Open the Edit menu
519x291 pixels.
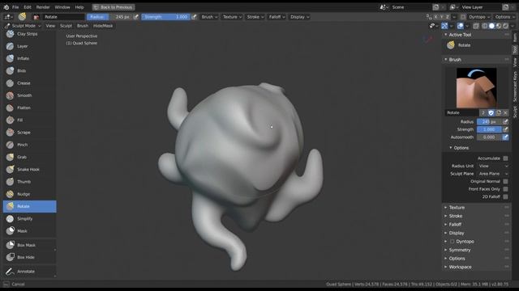coord(28,7)
